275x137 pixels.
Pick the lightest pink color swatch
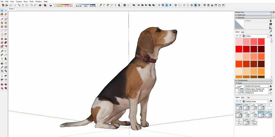coord(239,42)
